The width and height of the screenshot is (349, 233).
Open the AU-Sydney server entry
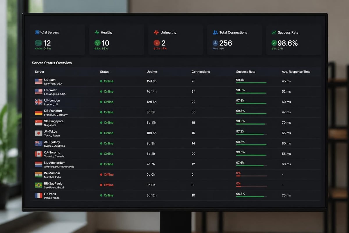pyautogui.click(x=52, y=142)
